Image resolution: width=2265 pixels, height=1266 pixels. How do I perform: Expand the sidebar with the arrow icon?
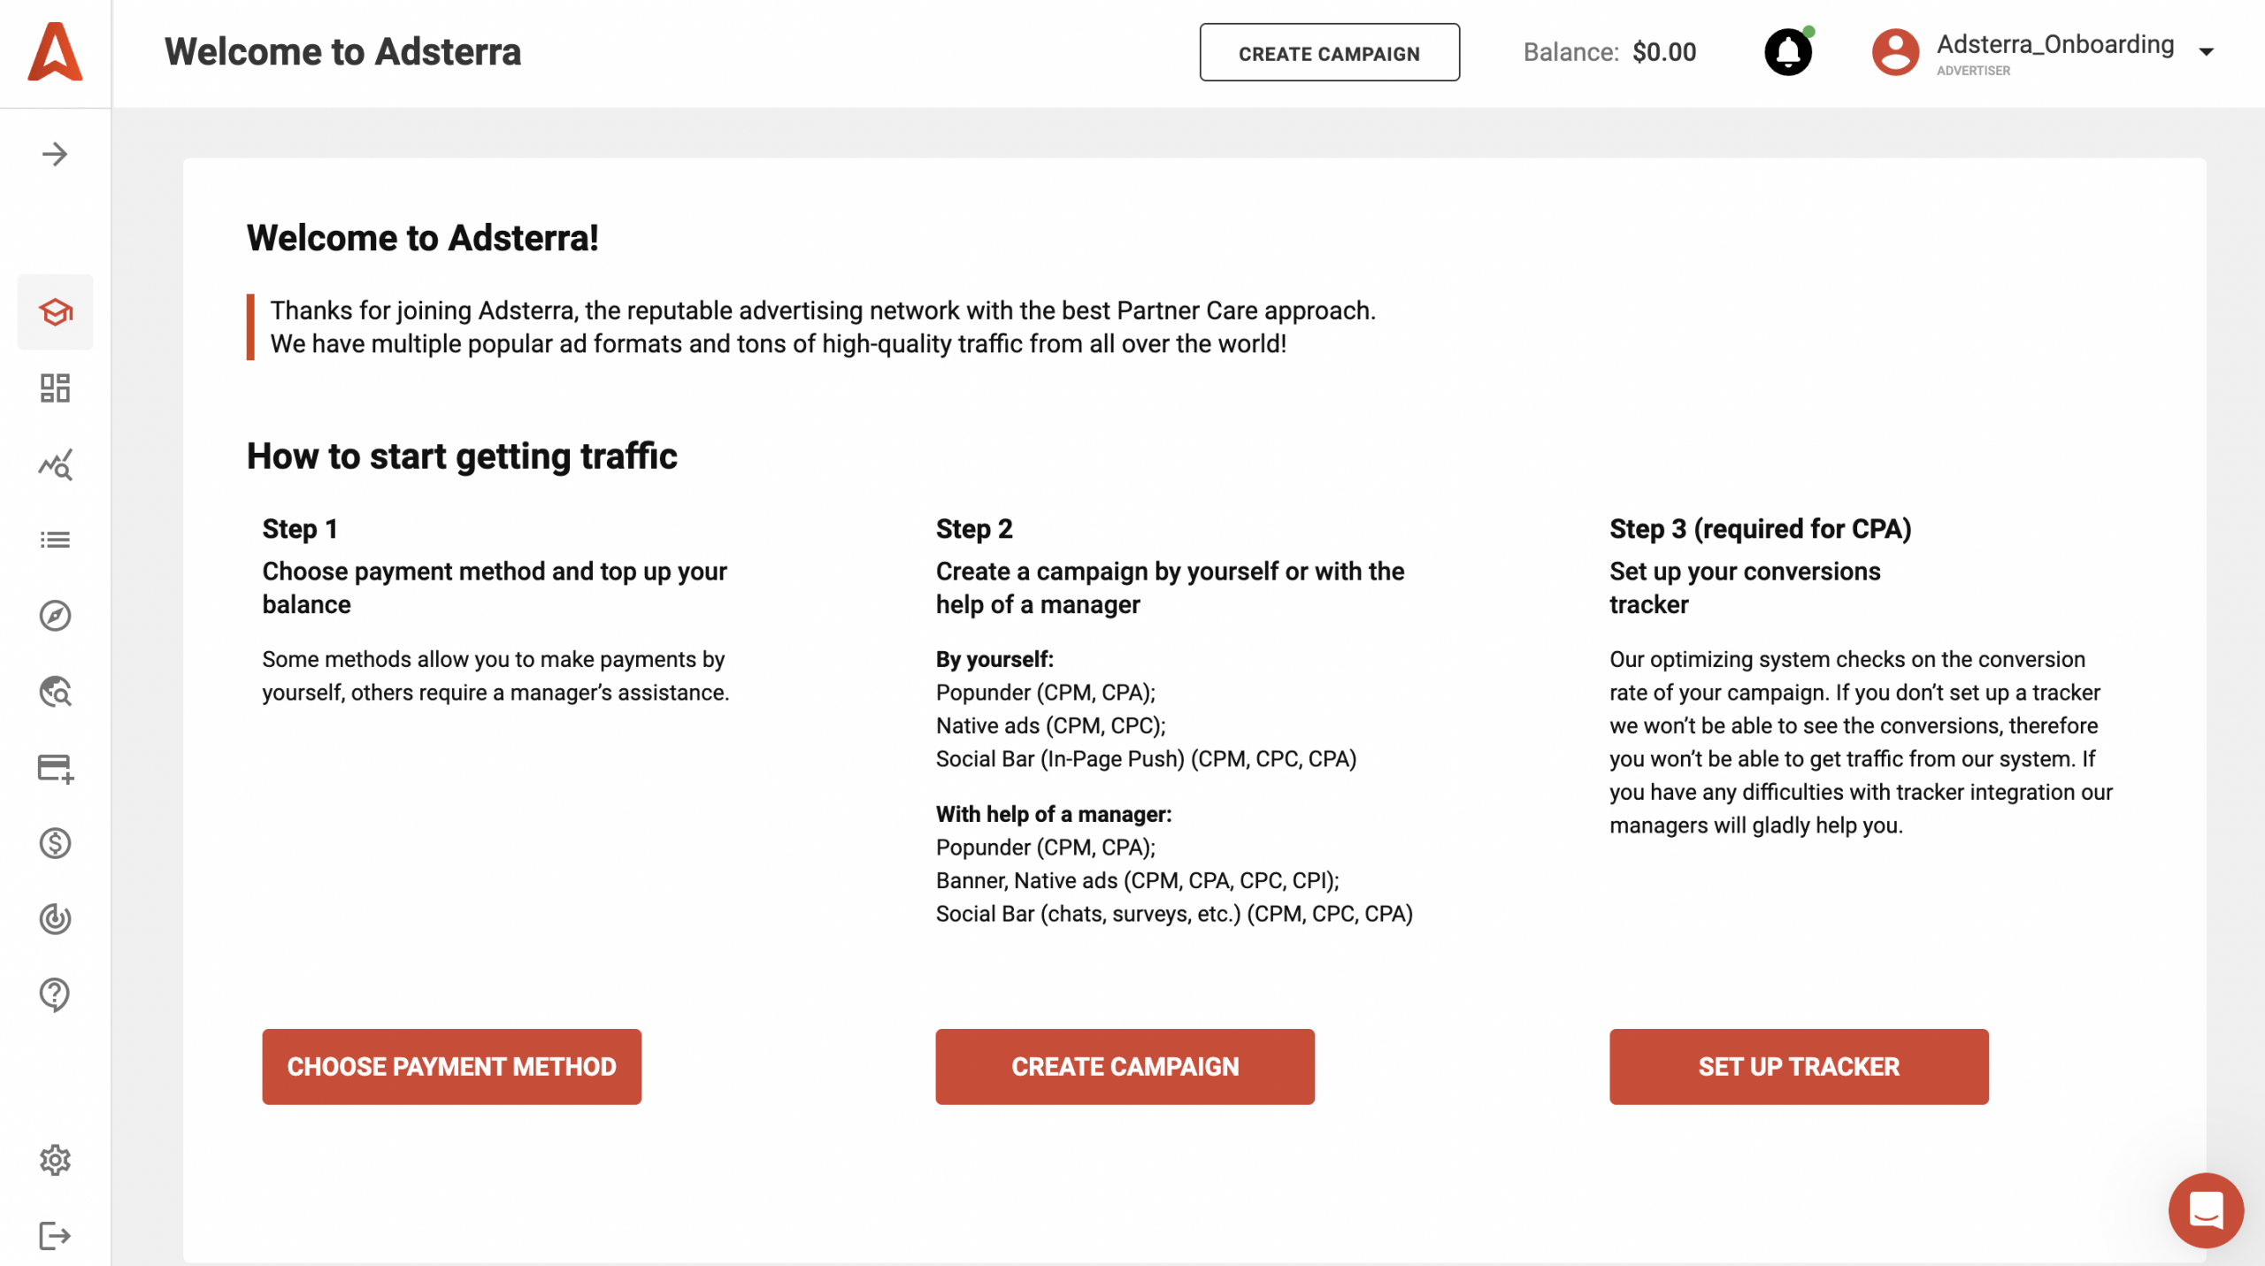click(x=55, y=155)
